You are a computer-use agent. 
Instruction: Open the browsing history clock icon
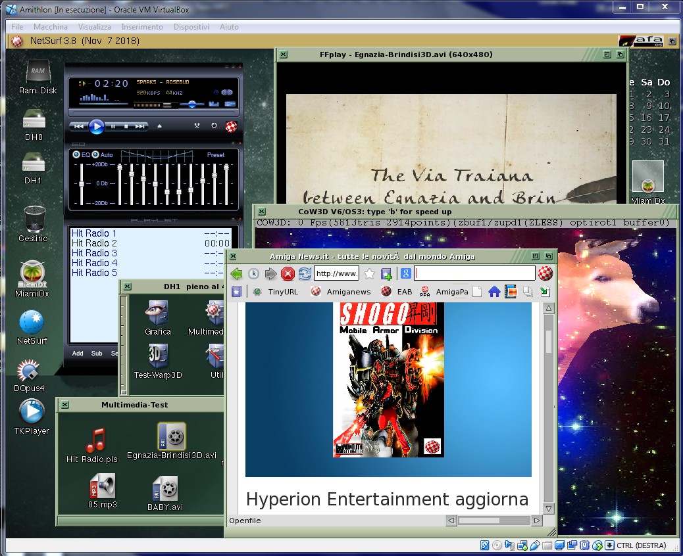(x=253, y=274)
